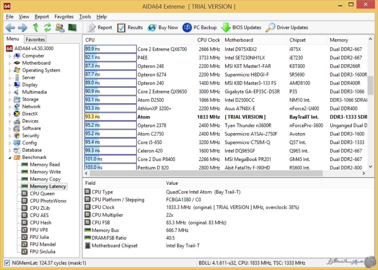Open PC Backup
Viewport: 378px width, 270px height.
pyautogui.click(x=199, y=27)
